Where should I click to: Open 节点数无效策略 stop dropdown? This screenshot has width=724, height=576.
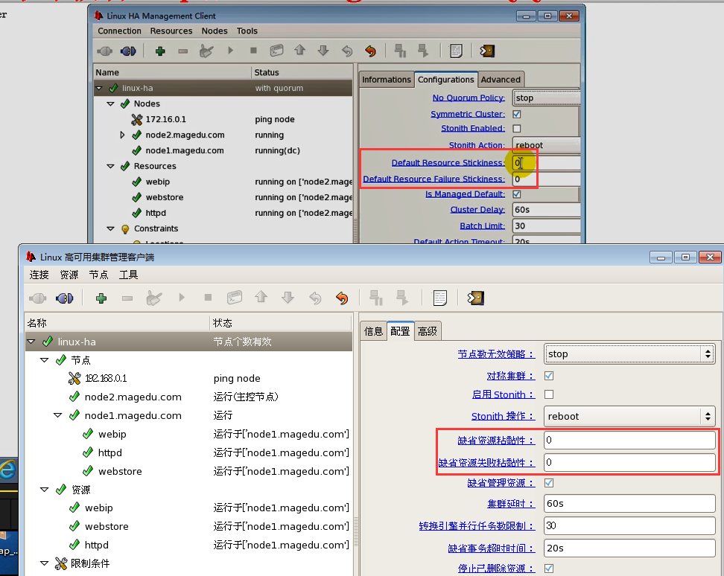(x=629, y=353)
